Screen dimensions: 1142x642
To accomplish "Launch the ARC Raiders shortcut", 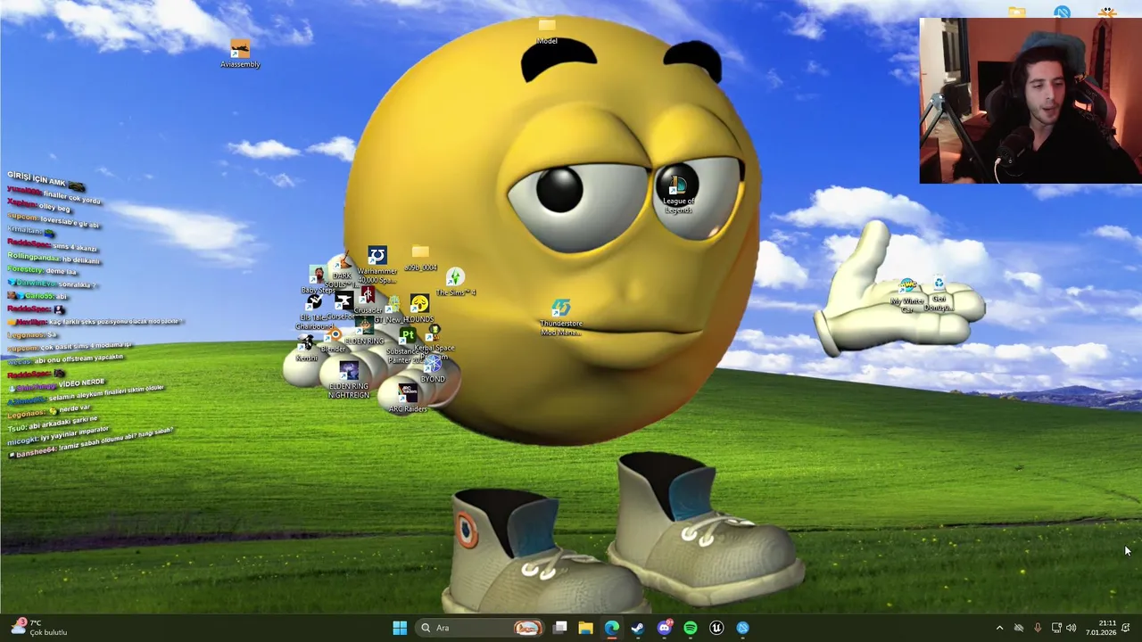I will 408,399.
